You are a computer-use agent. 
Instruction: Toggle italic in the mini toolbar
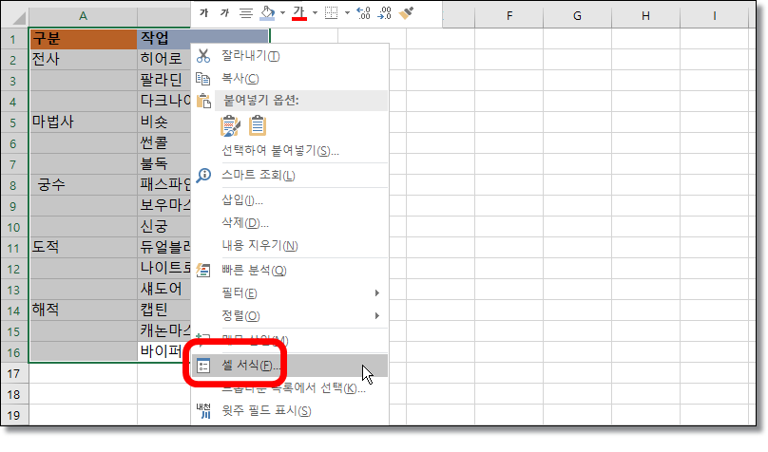click(224, 13)
